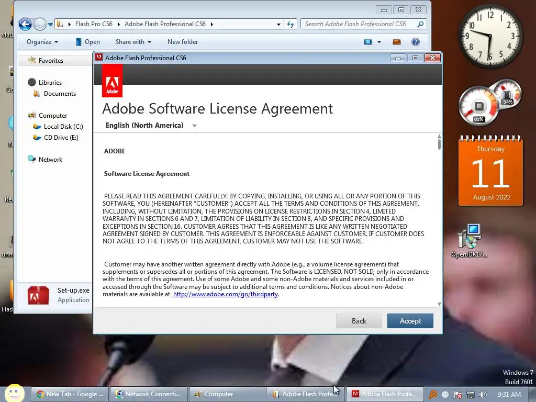Click the Set-up.exe icon in details pane

click(x=38, y=295)
